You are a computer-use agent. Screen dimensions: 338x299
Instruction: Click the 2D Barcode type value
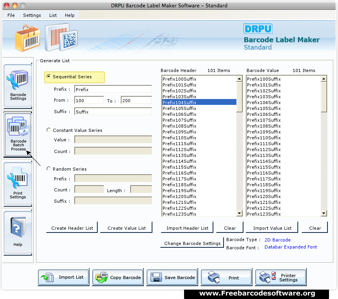click(277, 240)
